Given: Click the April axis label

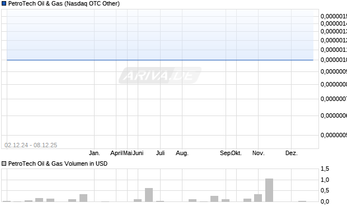Looking at the screenshot, I should 116,153.
